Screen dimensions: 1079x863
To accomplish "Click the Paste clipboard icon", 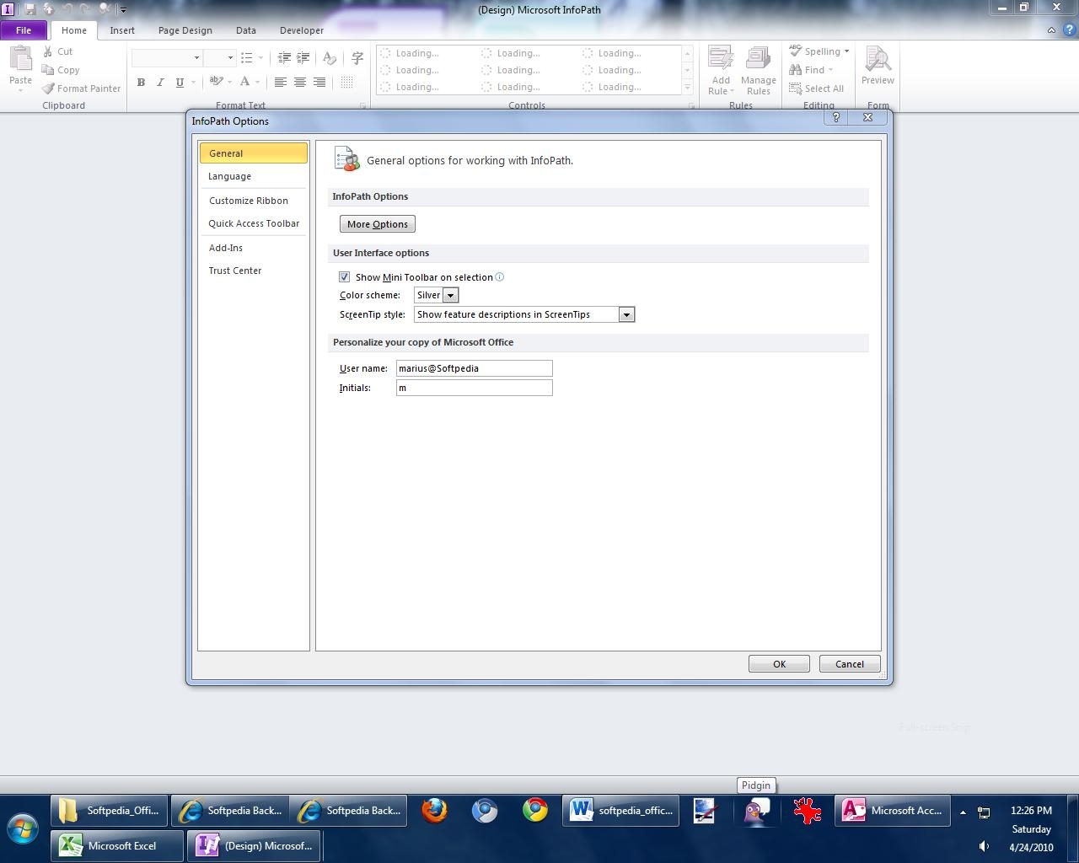I will pos(20,59).
